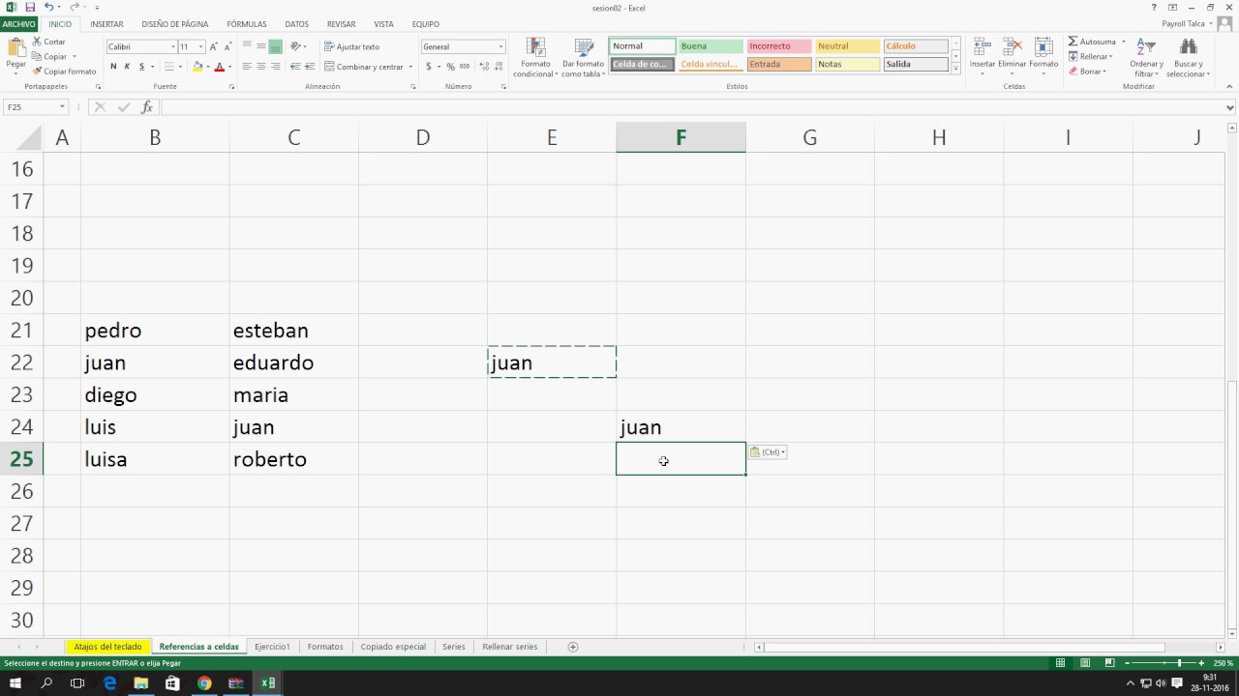This screenshot has width=1239, height=696.
Task: Align text to the right
Action: [276, 67]
